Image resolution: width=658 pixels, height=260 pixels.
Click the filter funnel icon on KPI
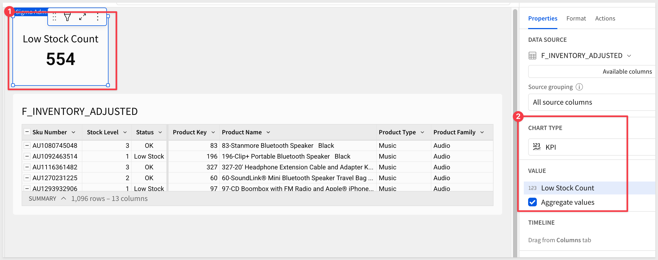(67, 17)
